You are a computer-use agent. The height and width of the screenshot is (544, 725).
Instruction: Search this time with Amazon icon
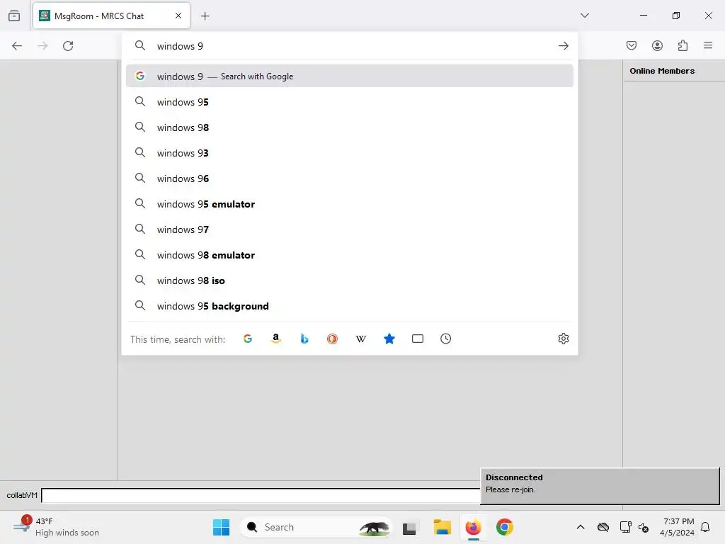(276, 339)
